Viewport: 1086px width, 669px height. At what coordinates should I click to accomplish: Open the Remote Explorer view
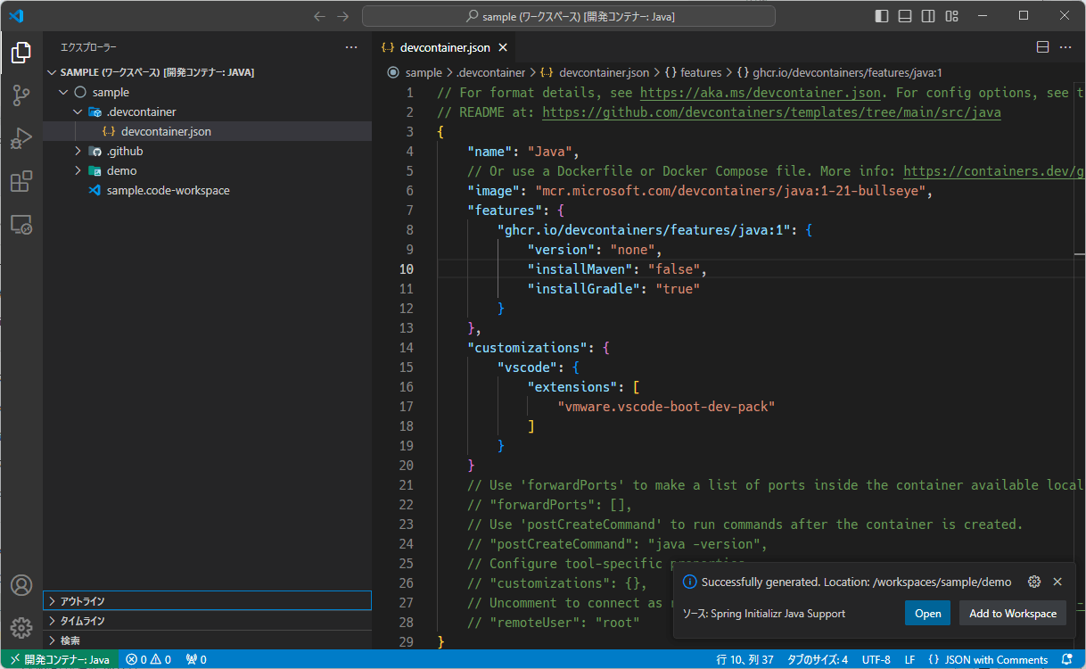[21, 224]
